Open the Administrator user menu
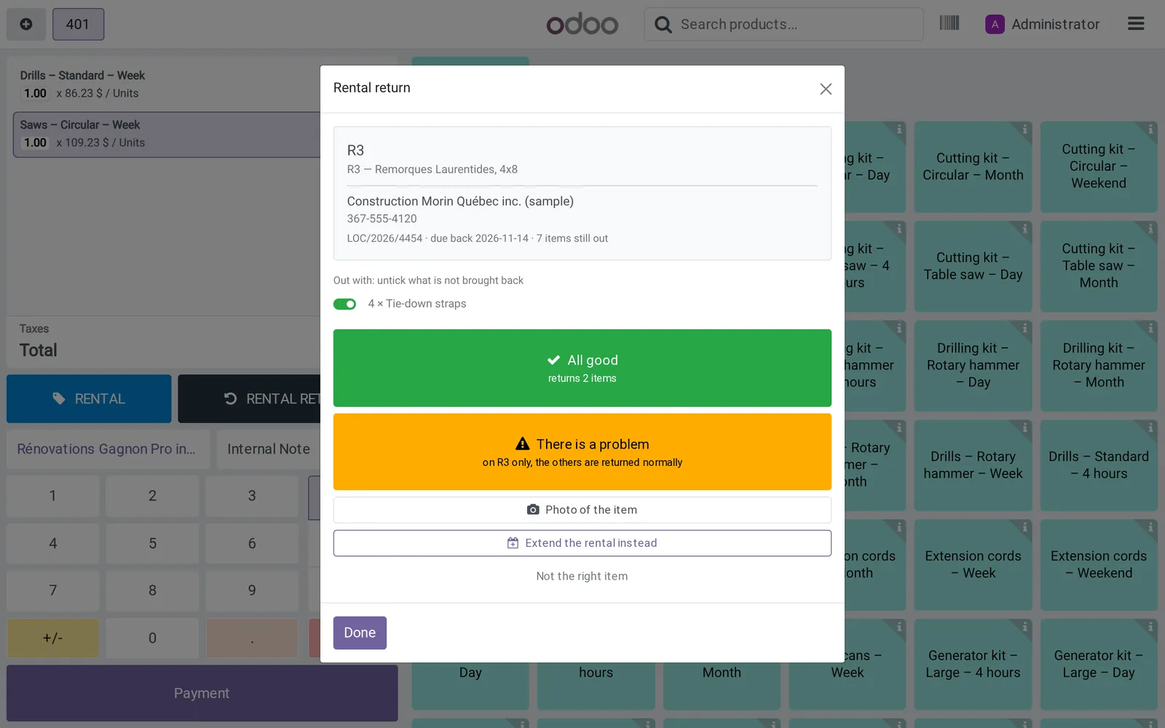The image size is (1165, 728). [x=1043, y=24]
